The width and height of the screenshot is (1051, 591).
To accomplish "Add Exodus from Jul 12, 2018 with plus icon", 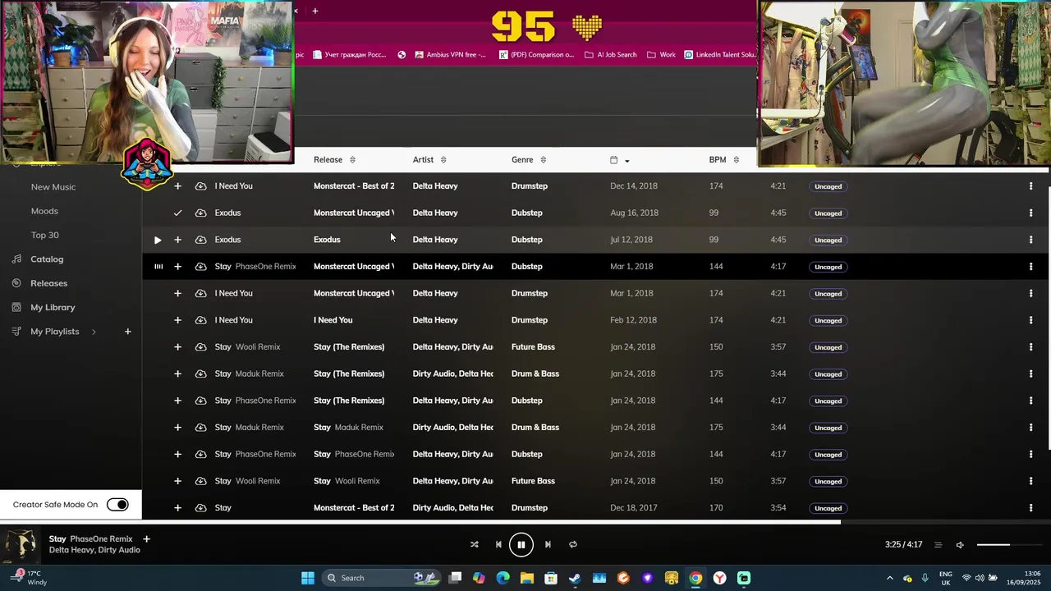I will tap(177, 240).
